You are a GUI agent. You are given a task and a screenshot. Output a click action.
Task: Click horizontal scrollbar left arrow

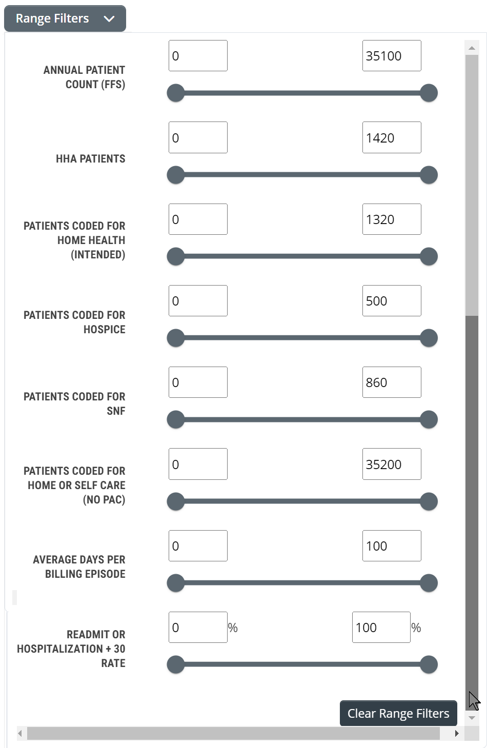click(x=20, y=733)
